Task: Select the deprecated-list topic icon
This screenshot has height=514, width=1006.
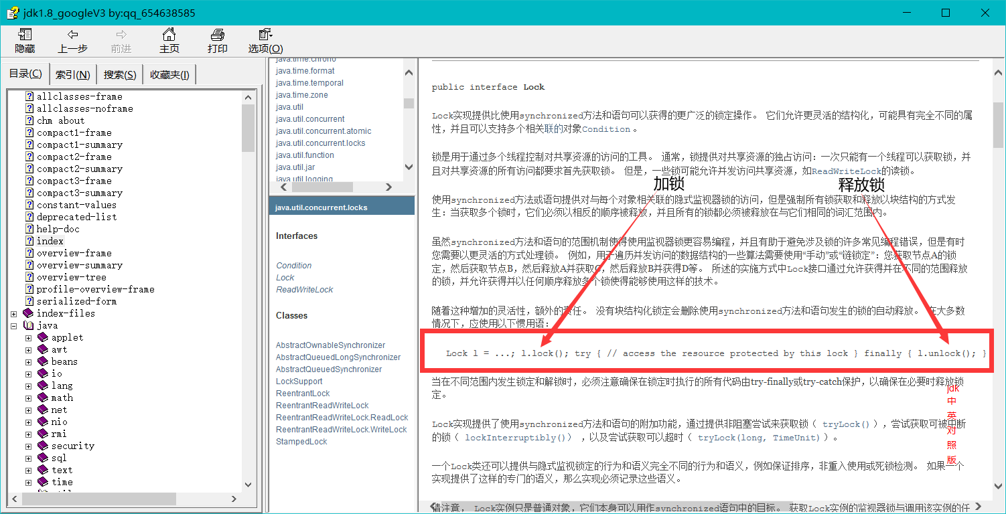Action: click(29, 217)
